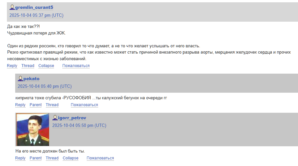The width and height of the screenshot is (298, 166).
Task: Open the 05:50 pm comment timestamp link
Action: [x=79, y=126]
